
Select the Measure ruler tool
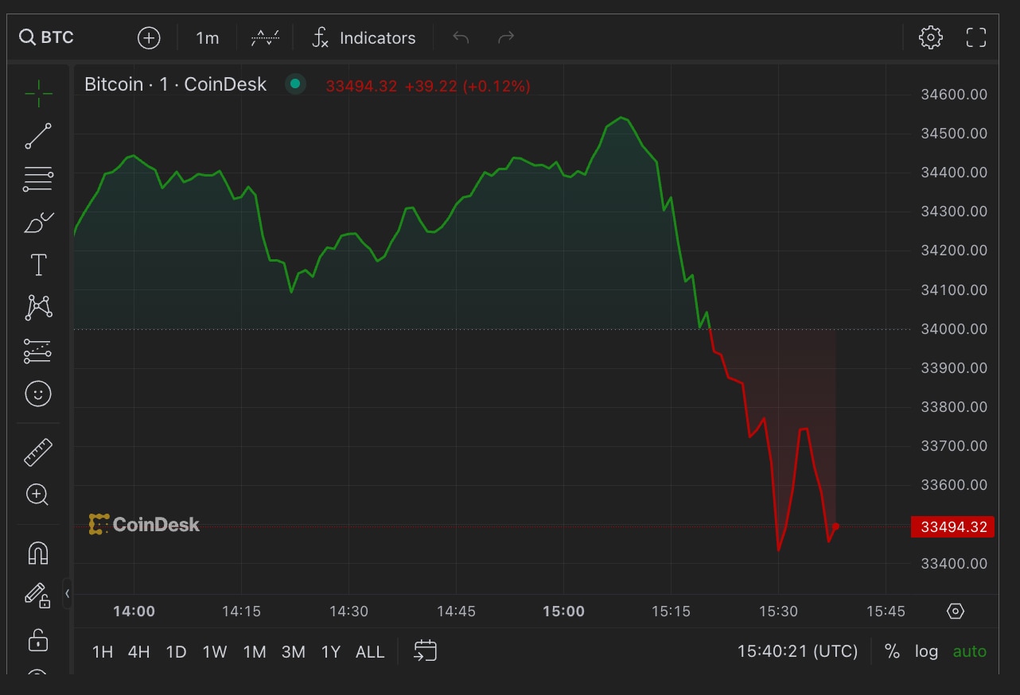coord(37,451)
